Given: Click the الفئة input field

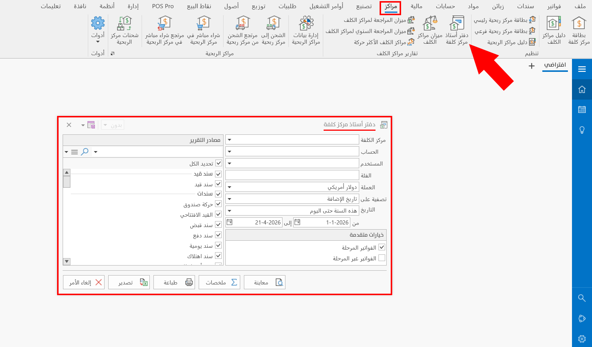Looking at the screenshot, I should (x=292, y=175).
